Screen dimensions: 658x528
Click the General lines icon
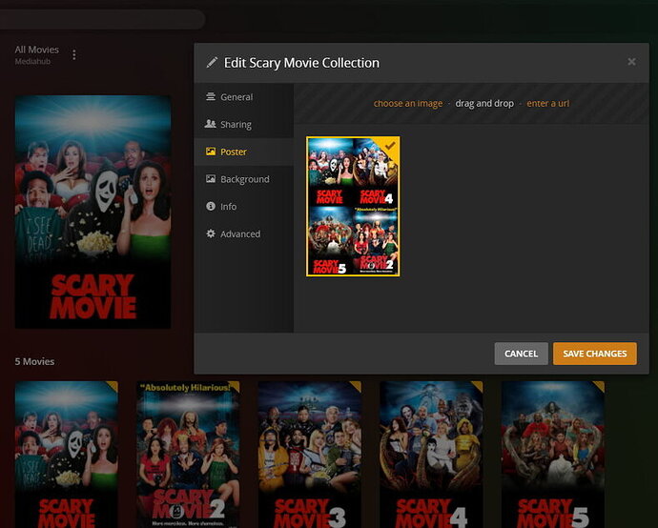(x=211, y=97)
